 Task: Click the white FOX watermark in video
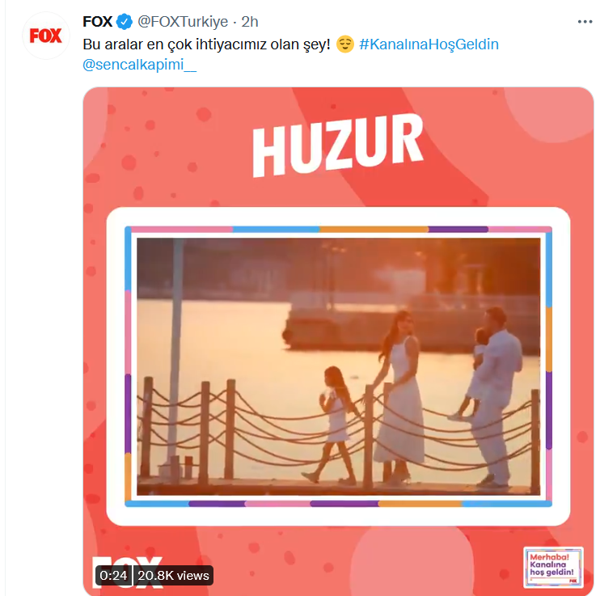click(128, 572)
